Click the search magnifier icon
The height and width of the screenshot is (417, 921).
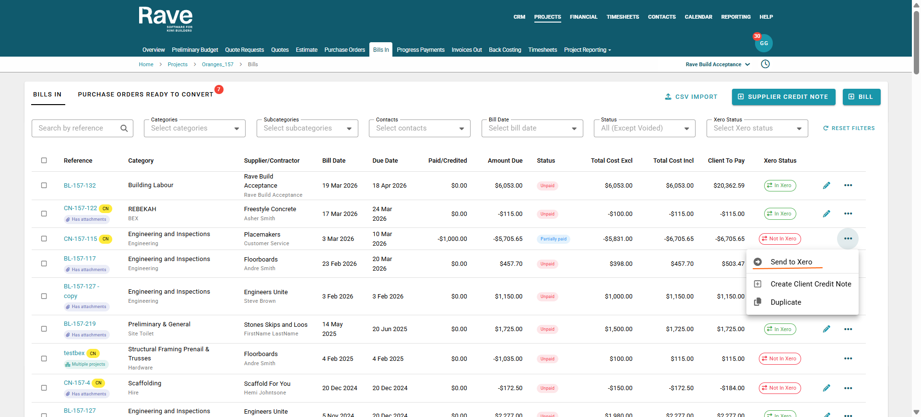124,129
